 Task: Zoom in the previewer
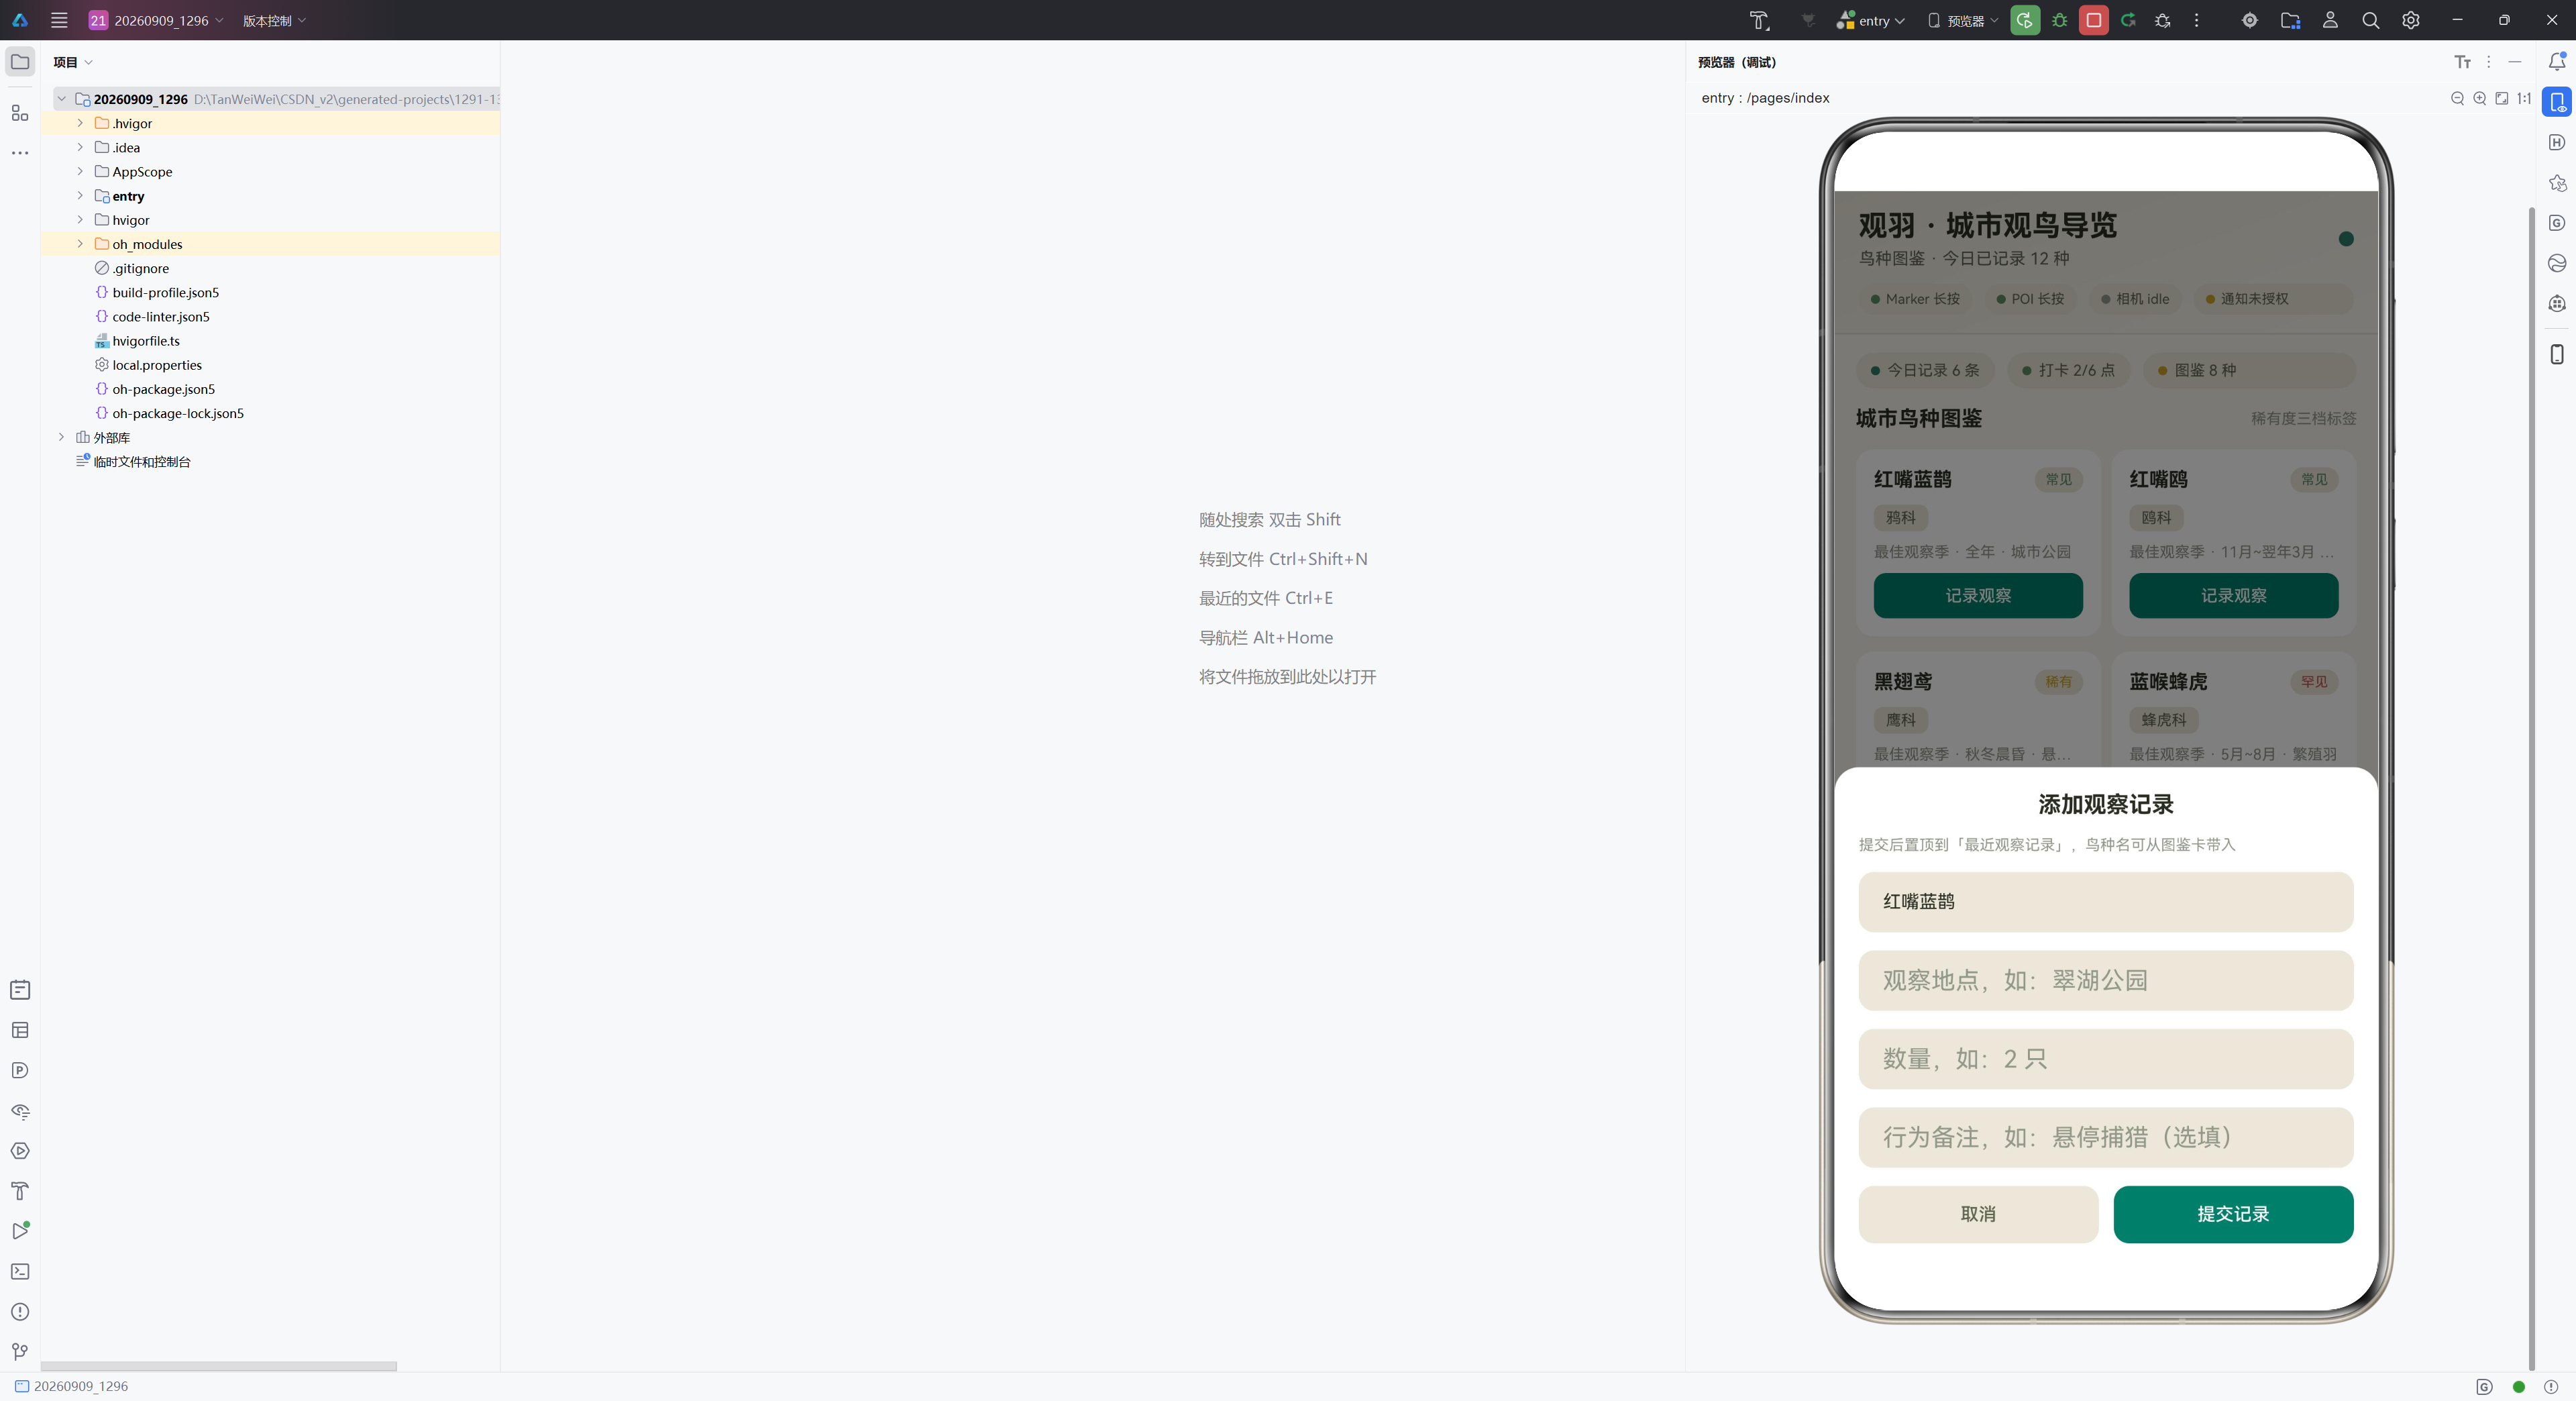click(x=2479, y=98)
